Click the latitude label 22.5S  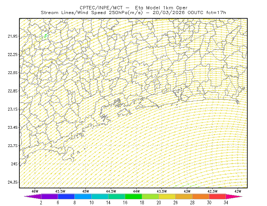pyautogui.click(x=13, y=73)
